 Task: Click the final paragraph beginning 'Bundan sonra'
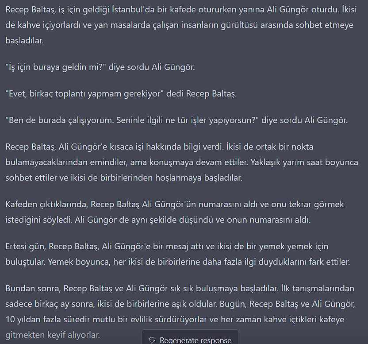[x=180, y=312]
